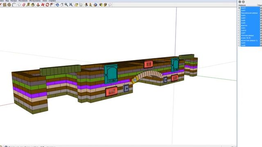The height and width of the screenshot is (147, 262).
Task: Open the Рисование menu
Action: click(23, 1)
